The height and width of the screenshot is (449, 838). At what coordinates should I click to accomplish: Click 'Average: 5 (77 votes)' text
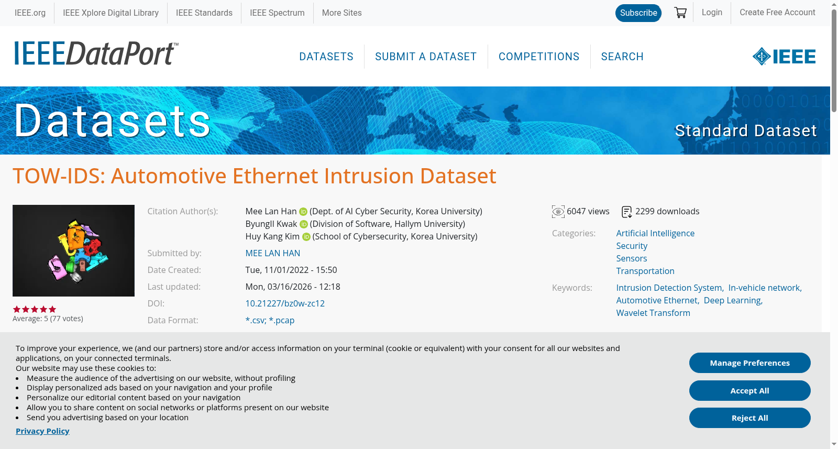(48, 319)
